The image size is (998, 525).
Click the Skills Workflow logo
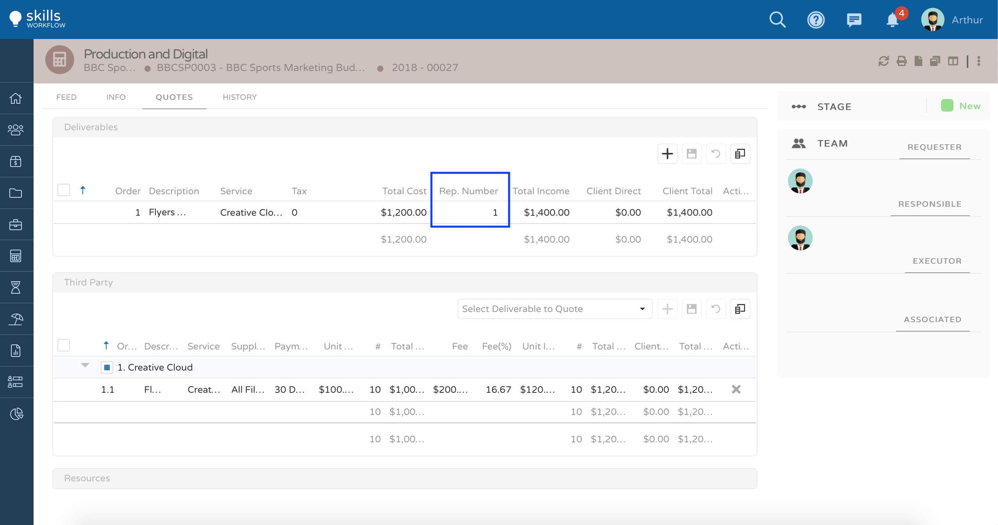click(x=37, y=19)
